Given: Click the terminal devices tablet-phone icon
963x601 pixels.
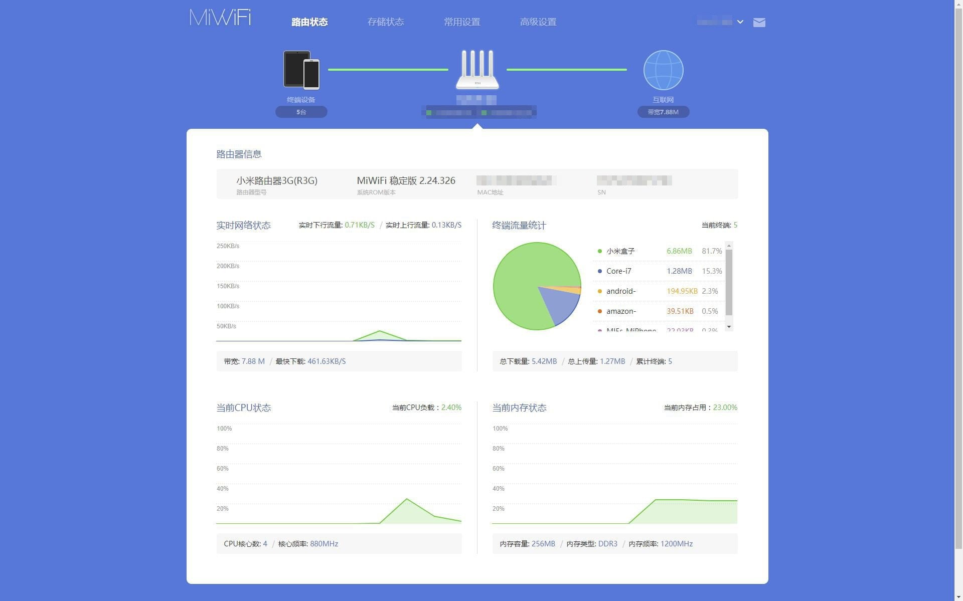Looking at the screenshot, I should (x=301, y=70).
